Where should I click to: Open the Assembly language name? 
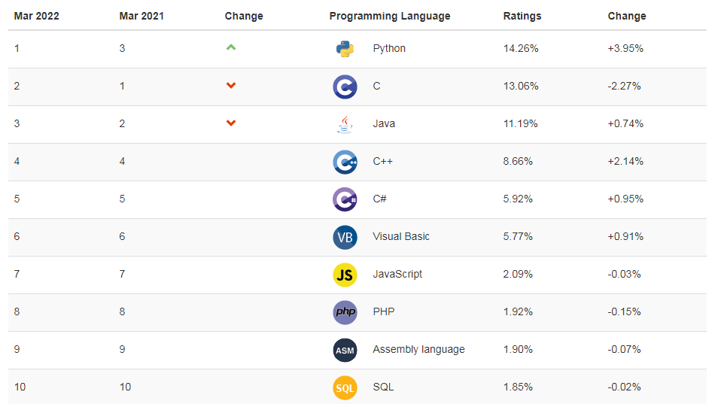tap(418, 349)
